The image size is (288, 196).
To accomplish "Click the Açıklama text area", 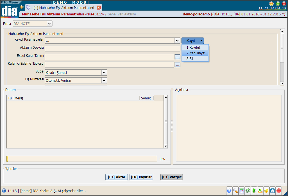I will coord(229,128).
